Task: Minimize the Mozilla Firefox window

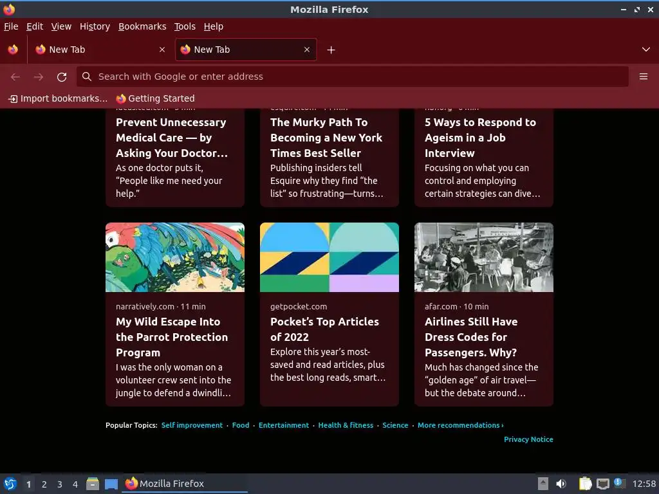Action: pos(624,9)
